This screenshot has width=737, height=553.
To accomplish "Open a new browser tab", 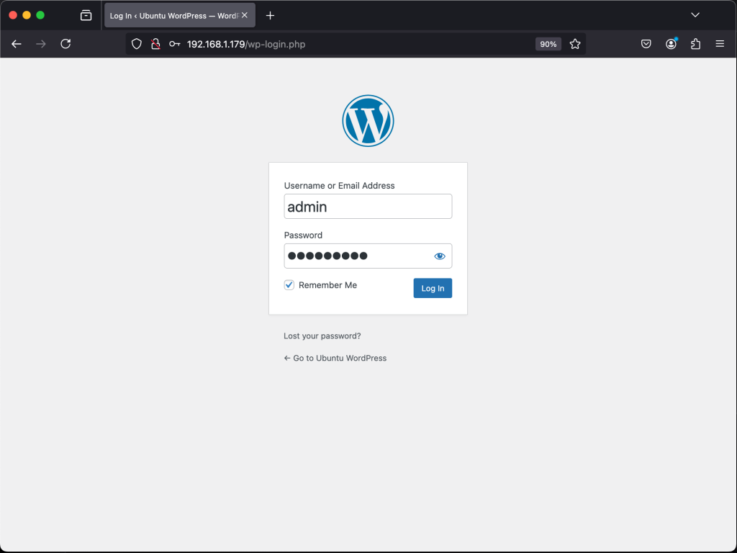I will (x=269, y=14).
